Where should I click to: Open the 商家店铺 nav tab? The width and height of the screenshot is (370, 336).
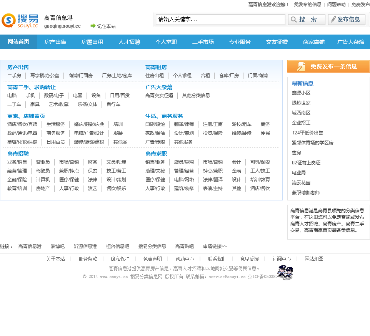[x=313, y=42]
